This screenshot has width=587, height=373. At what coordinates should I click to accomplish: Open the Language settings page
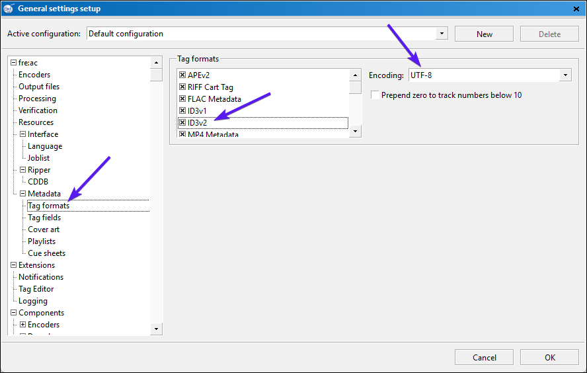(45, 146)
